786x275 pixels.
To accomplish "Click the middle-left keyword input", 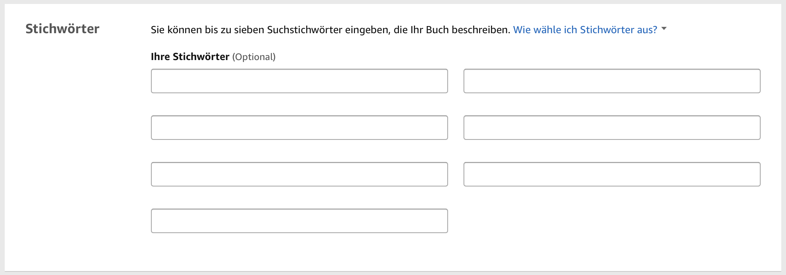I will point(299,128).
